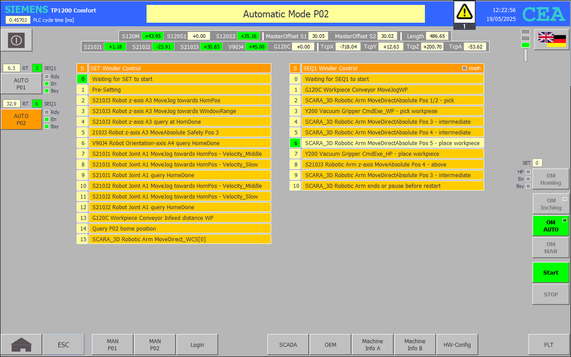This screenshot has width=571, height=357.
Task: Open the HW-Config page
Action: [457, 345]
